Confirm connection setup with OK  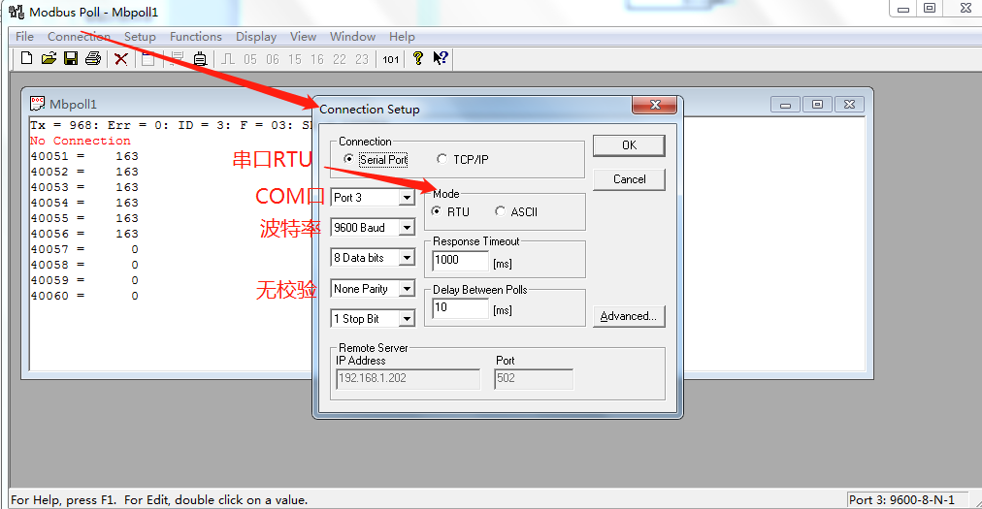click(629, 145)
